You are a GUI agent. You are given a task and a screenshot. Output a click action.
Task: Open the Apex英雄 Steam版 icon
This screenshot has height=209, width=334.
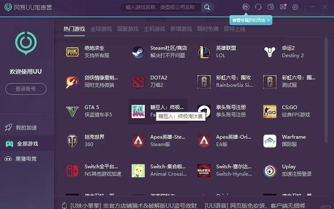[x=138, y=141]
